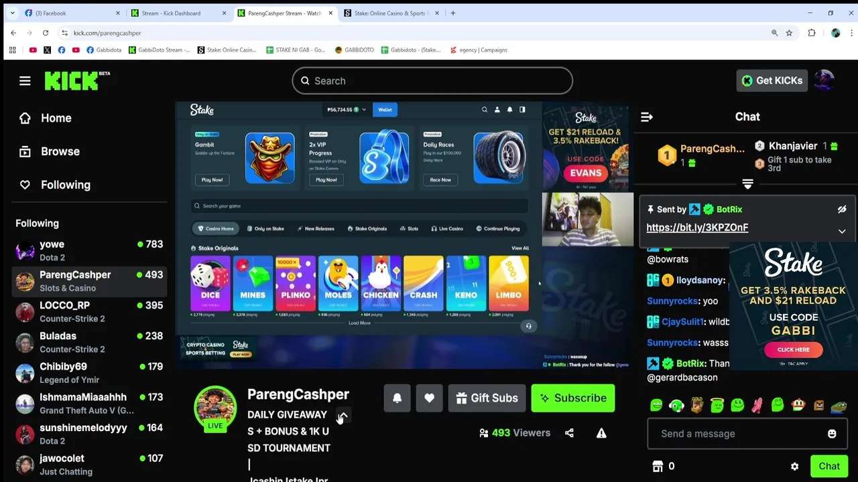Screen dimensions: 858x482
Task: Zoom page using the magnifier icon in address bar
Action: (x=774, y=33)
